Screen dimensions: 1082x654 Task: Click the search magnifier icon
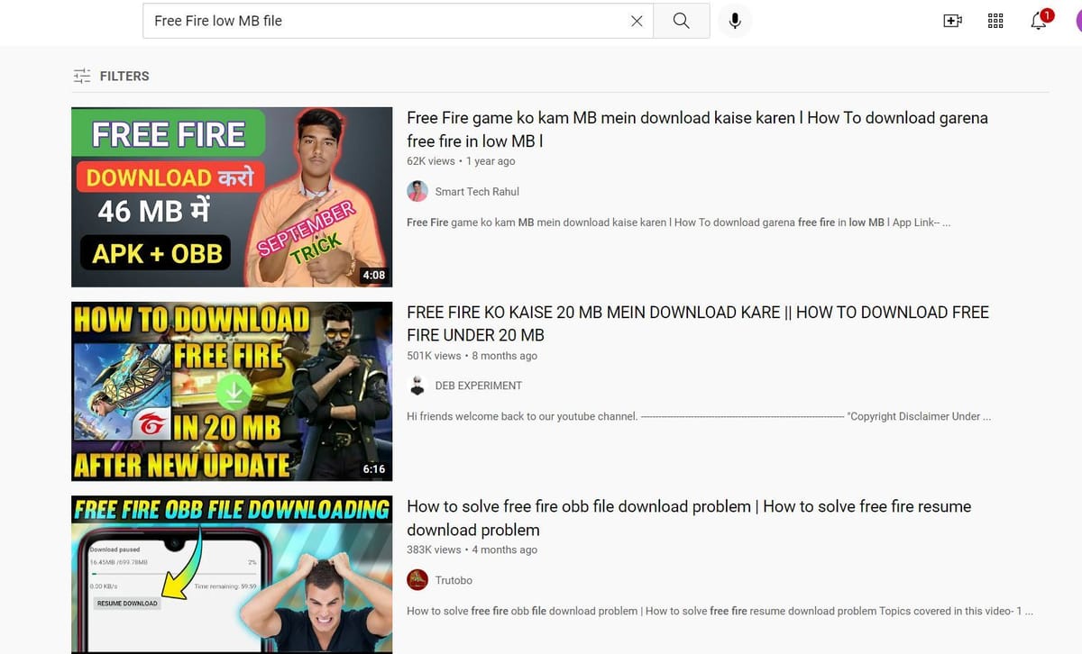click(x=682, y=20)
